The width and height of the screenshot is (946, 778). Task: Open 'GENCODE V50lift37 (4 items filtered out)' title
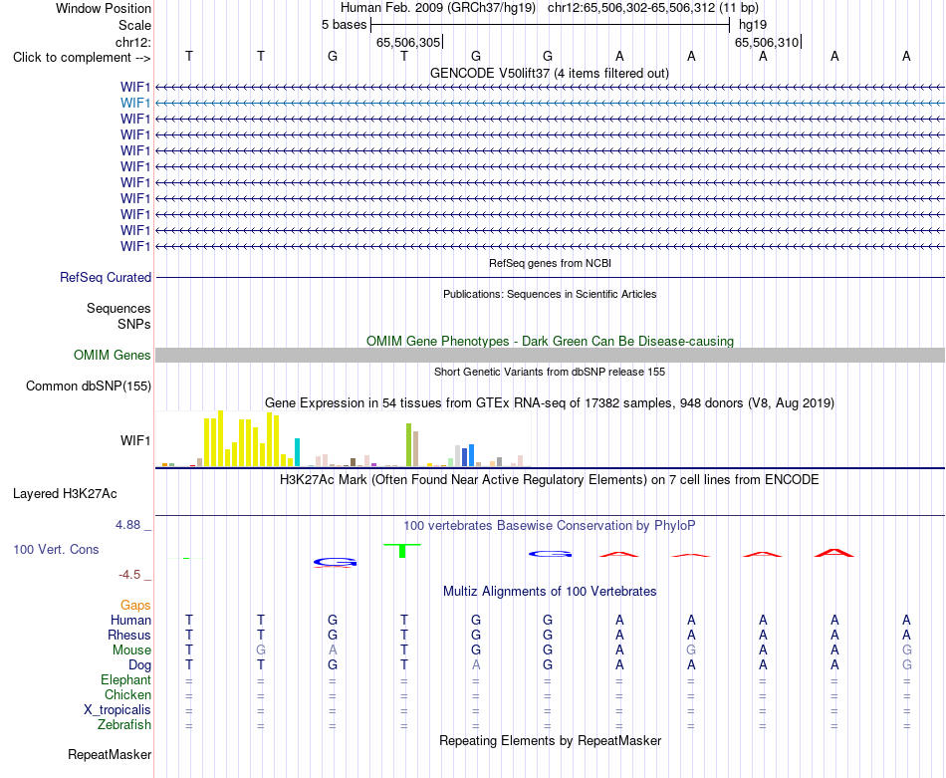550,73
